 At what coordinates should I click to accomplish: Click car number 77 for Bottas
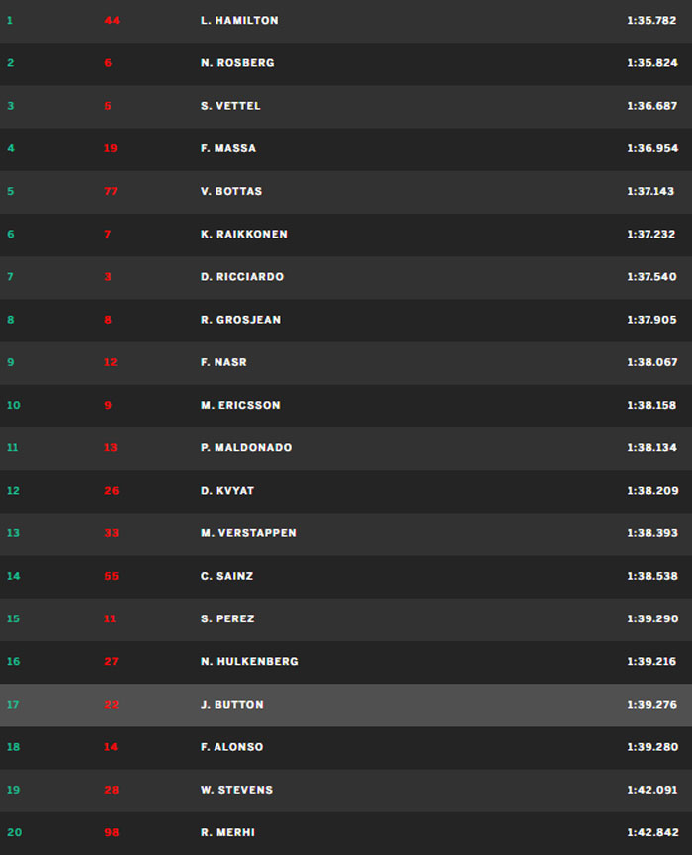(111, 191)
